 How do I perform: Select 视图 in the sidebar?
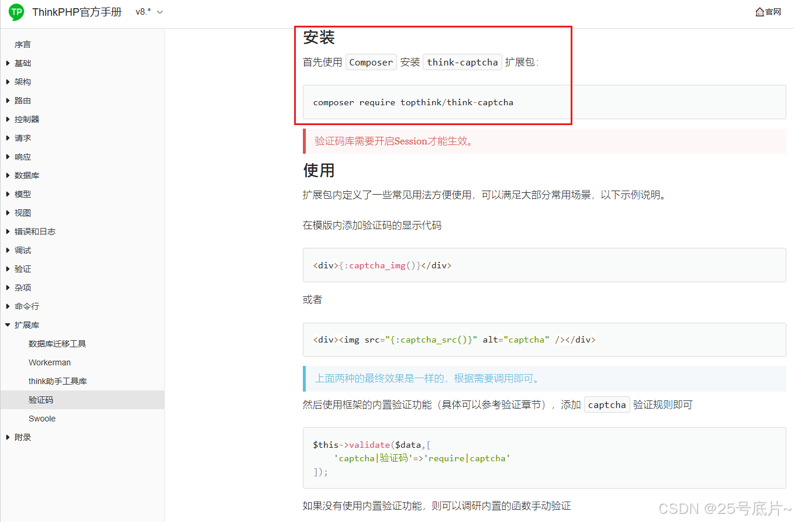point(23,213)
